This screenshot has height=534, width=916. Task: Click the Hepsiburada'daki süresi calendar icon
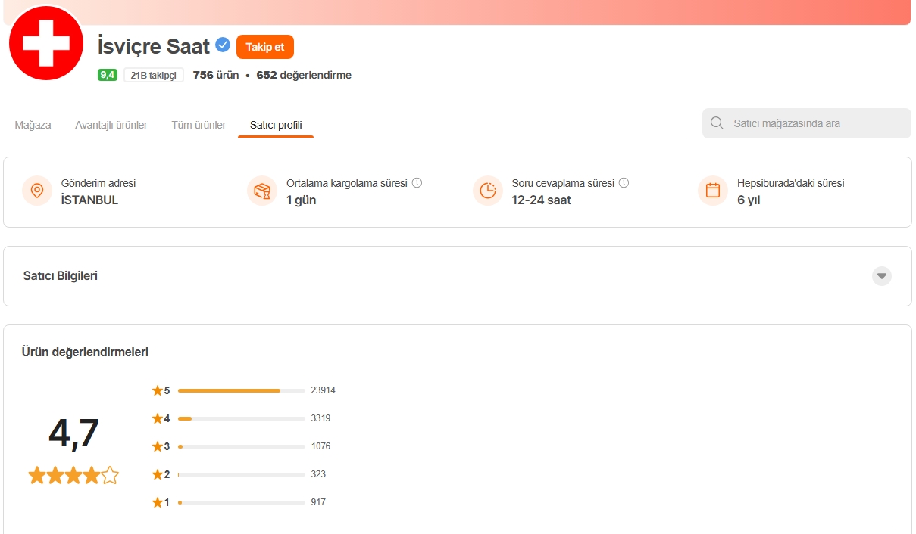713,191
